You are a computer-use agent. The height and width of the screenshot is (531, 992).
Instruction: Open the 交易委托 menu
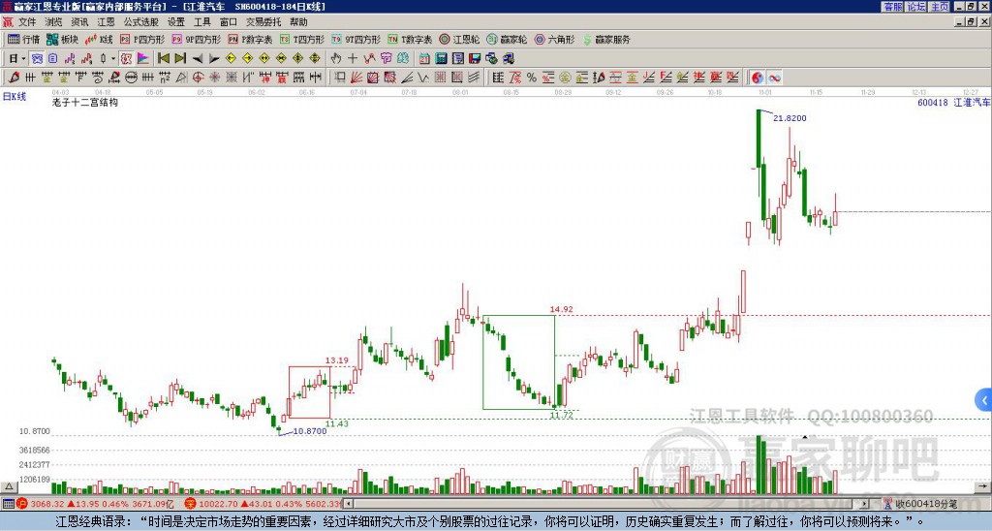click(x=263, y=22)
